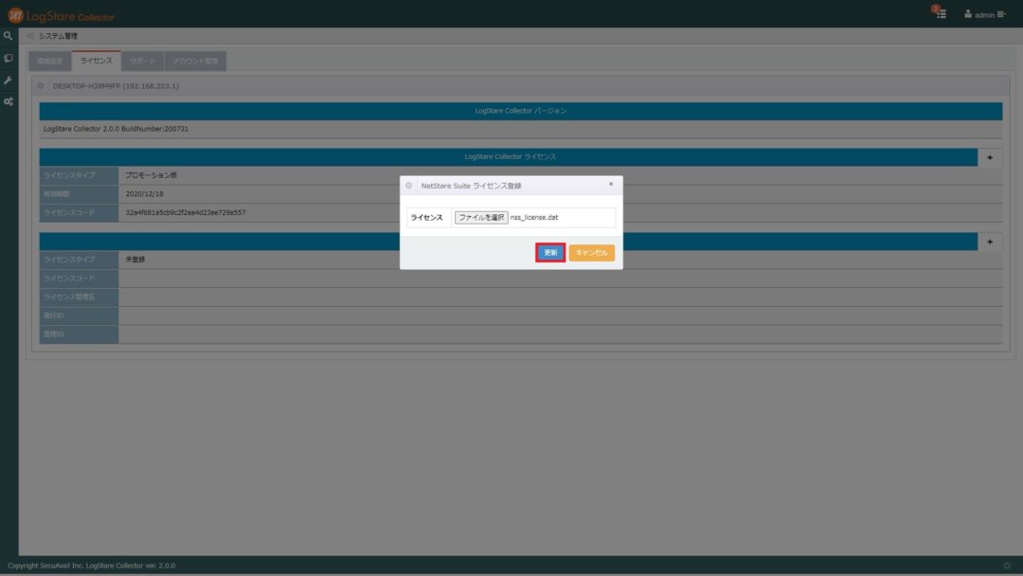Switch to the サポート tab
Image resolution: width=1023 pixels, height=576 pixels.
click(x=142, y=62)
